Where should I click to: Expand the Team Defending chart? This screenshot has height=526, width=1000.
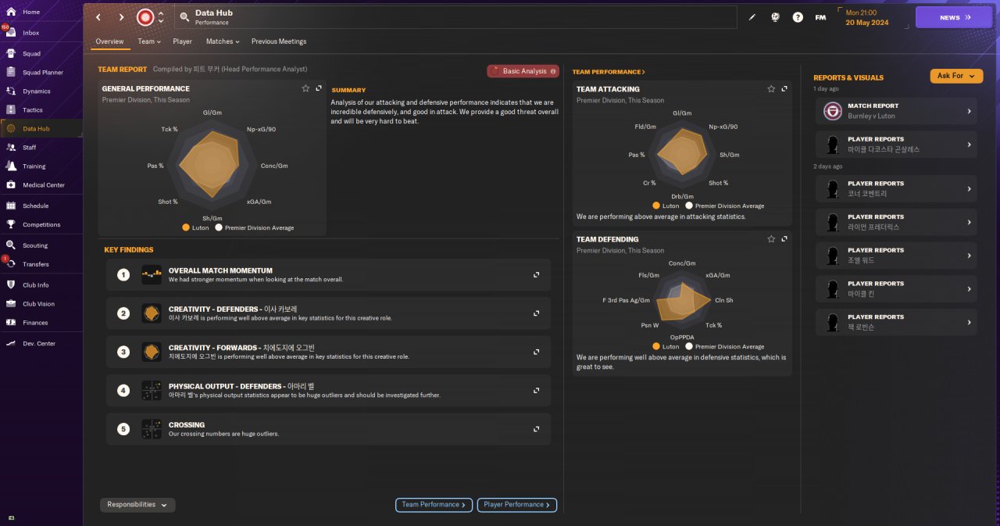coord(784,239)
